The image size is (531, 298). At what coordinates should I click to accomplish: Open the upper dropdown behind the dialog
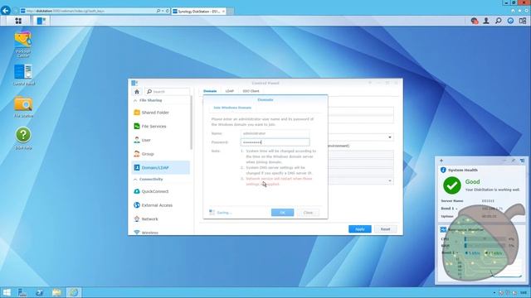390,137
